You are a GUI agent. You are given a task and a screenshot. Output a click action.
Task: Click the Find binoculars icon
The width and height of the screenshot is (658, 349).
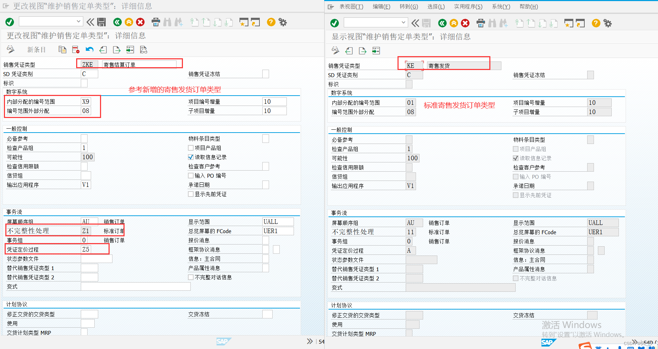coord(167,22)
